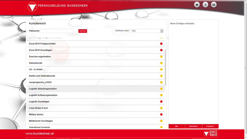Switch to the Aufgaben tab
Viewport: 247px width, 139px height.
click(210, 126)
